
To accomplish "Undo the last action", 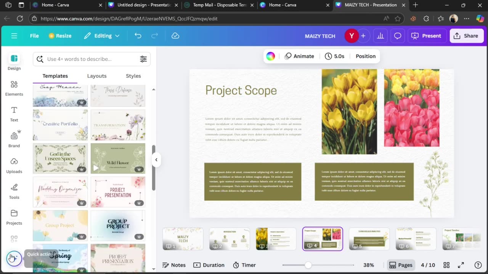I will click(138, 36).
